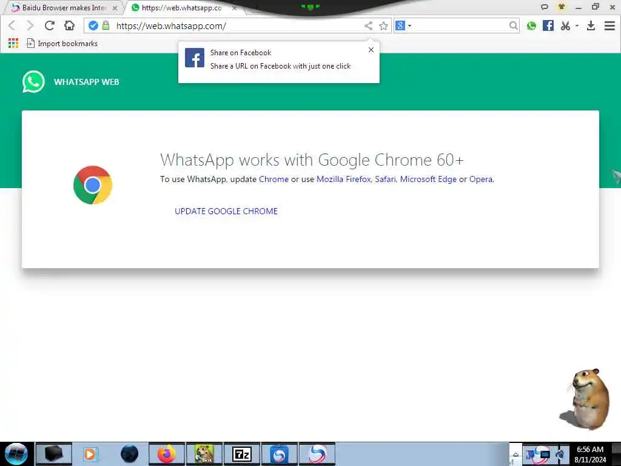The width and height of the screenshot is (621, 466).
Task: Open the Chrome link
Action: 274,179
